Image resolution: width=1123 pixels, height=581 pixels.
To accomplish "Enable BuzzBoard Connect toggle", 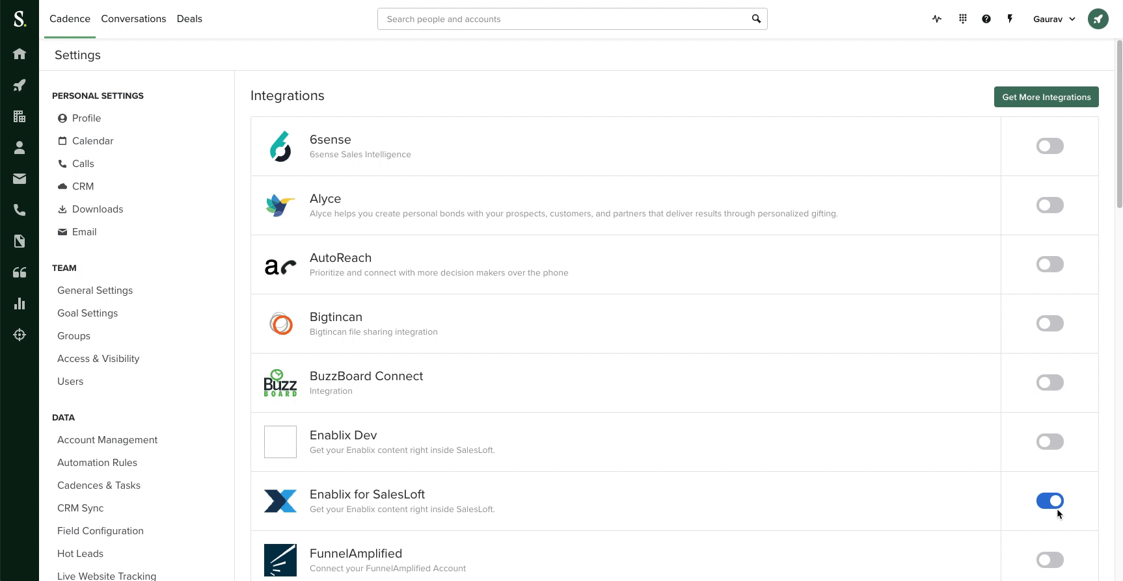I will tap(1049, 383).
